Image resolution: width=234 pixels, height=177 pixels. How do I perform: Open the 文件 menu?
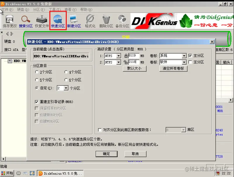[7, 10]
